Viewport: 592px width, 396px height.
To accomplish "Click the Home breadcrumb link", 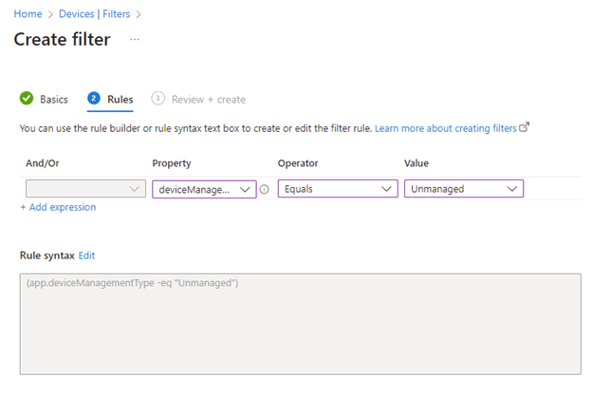I will [28, 14].
